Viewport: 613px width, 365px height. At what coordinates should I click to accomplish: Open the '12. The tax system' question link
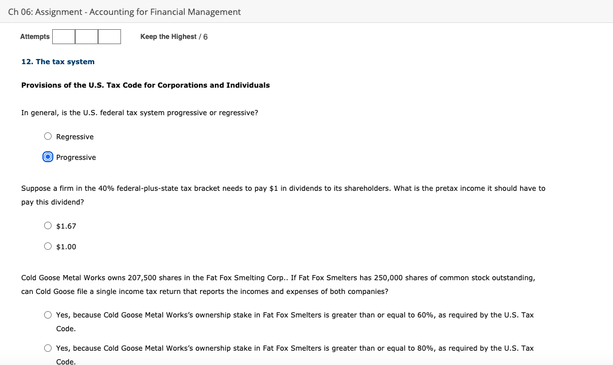click(x=57, y=61)
